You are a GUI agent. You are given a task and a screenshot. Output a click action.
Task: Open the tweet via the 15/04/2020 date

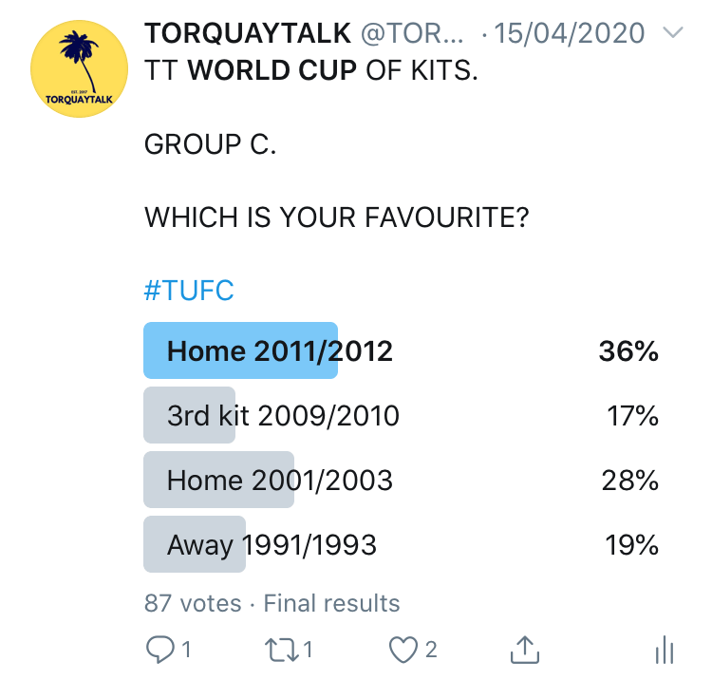coord(570,35)
